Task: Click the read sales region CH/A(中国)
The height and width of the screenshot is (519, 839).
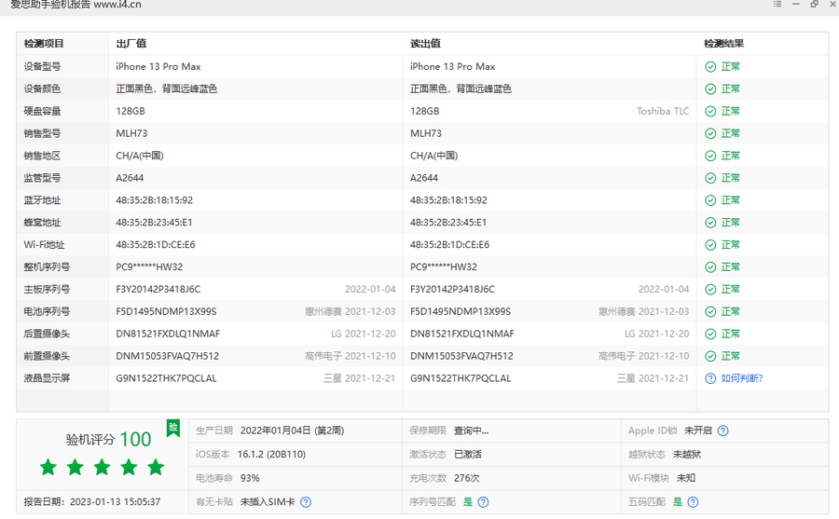Action: pyautogui.click(x=433, y=156)
